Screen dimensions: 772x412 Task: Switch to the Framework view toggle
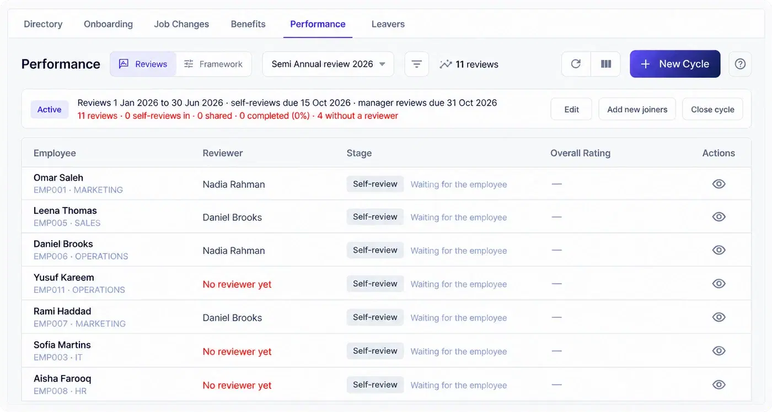coord(213,64)
